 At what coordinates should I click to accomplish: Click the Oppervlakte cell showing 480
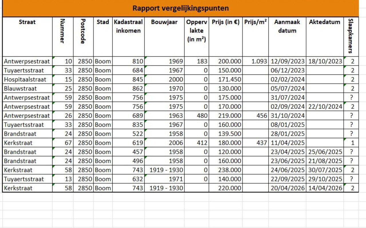pyautogui.click(x=197, y=116)
